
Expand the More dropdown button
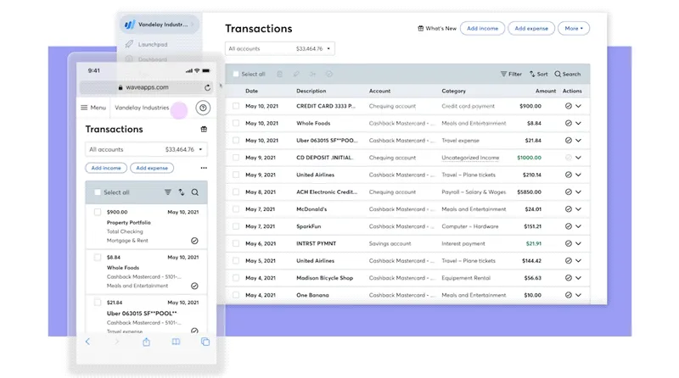pos(575,29)
